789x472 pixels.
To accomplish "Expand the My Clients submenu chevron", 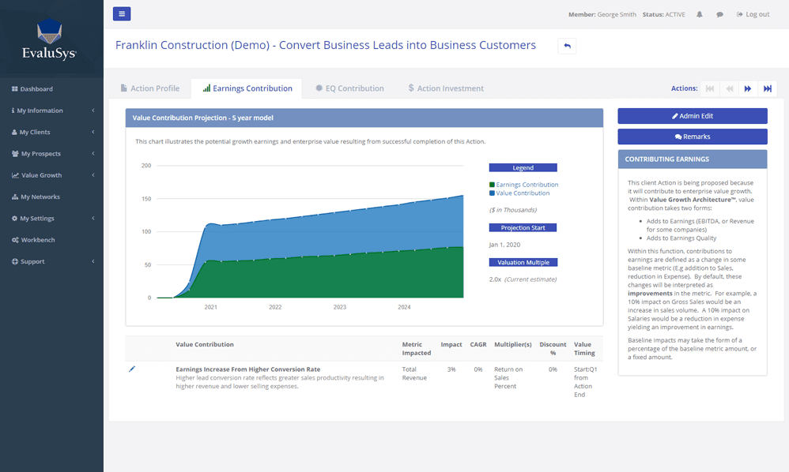I will pyautogui.click(x=93, y=132).
